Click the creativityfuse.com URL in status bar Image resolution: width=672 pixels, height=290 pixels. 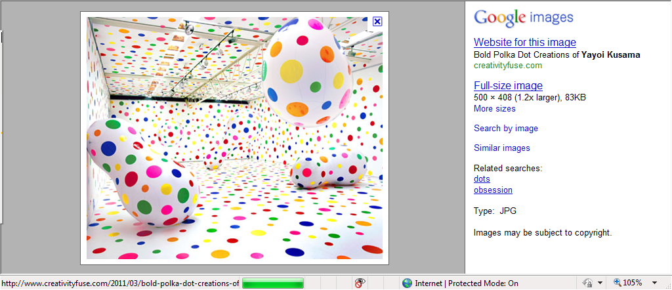coord(120,283)
